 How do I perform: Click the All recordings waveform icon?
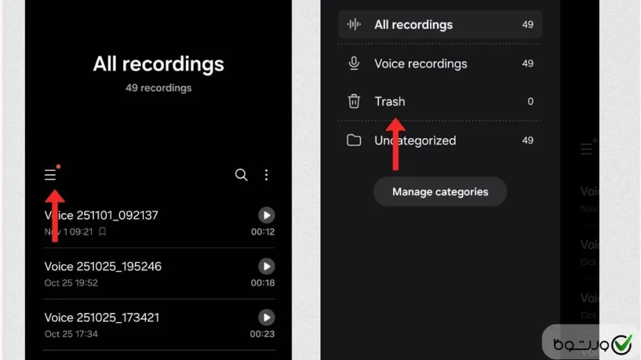[354, 25]
